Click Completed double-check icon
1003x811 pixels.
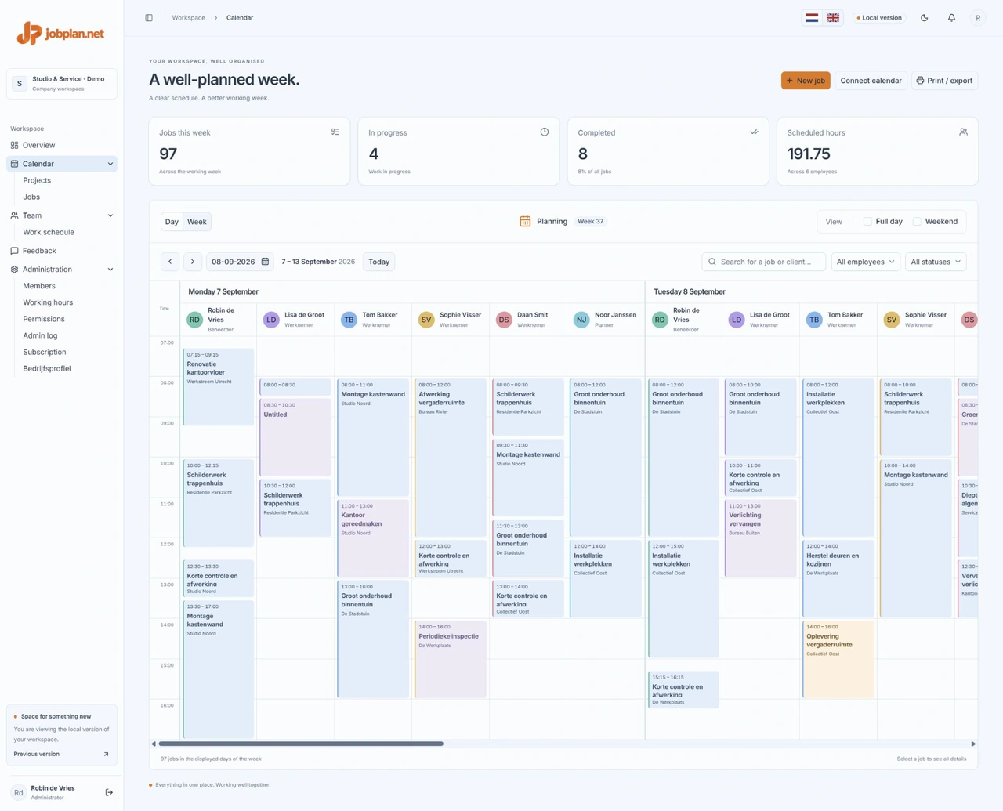[754, 132]
